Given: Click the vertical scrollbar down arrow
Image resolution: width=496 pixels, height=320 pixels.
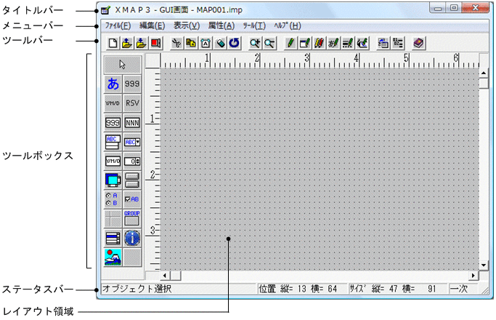Looking at the screenshot, I should [x=484, y=265].
